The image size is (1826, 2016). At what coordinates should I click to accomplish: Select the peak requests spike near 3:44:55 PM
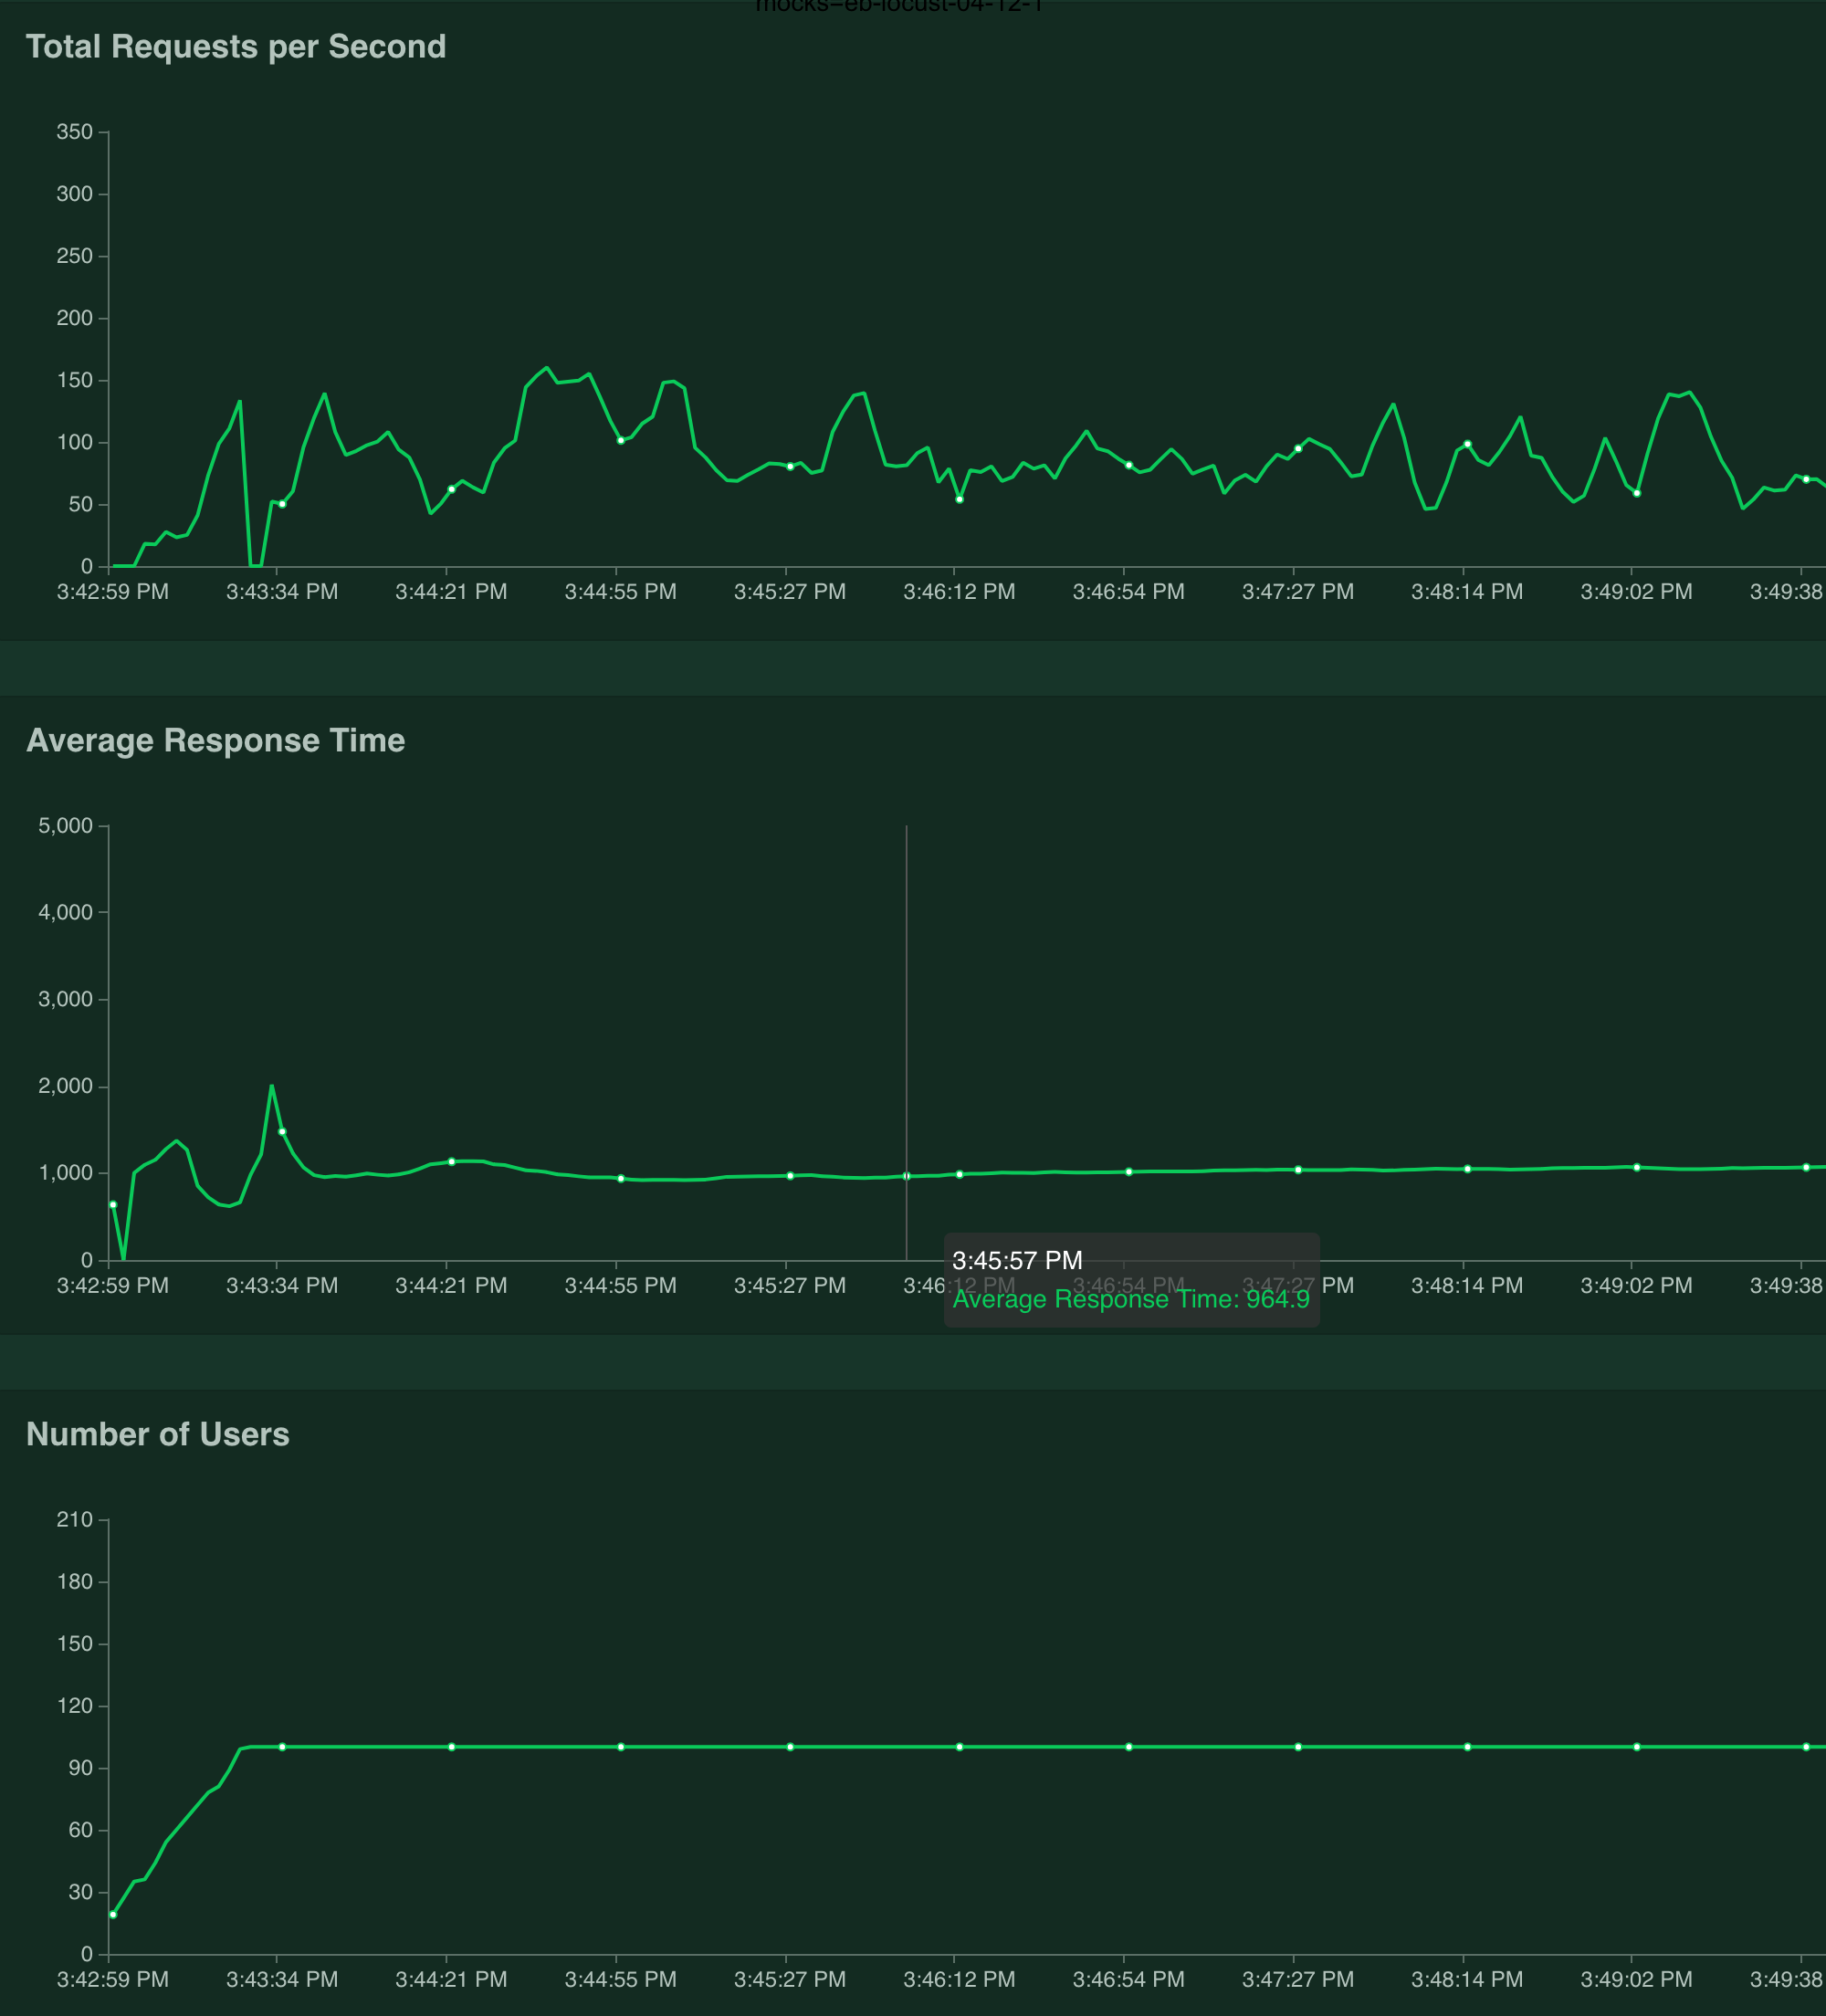pos(546,368)
